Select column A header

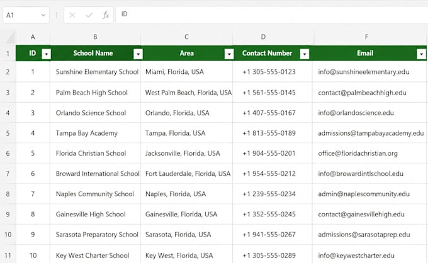[33, 37]
